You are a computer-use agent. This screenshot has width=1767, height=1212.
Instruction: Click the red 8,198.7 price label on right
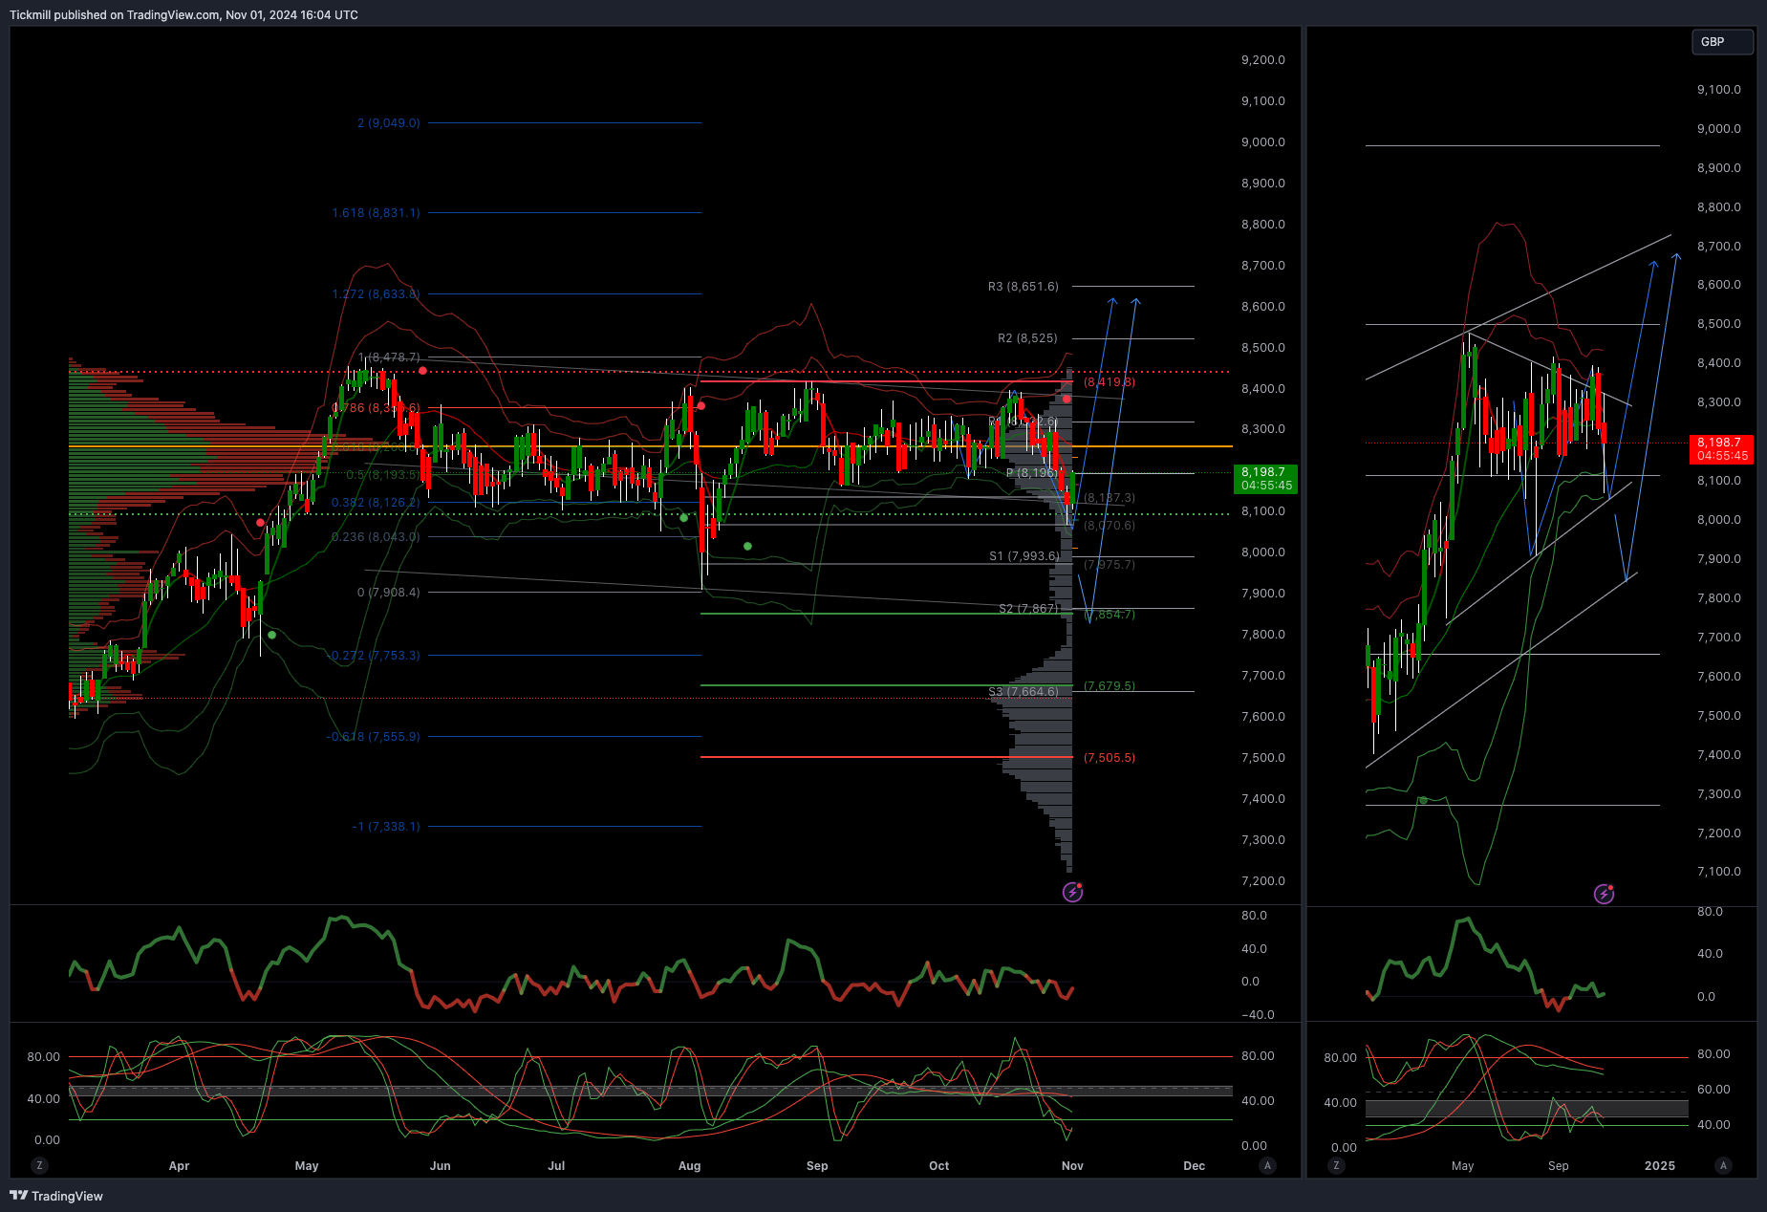[x=1722, y=449]
